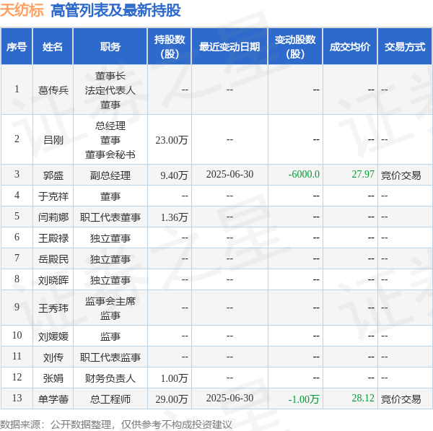Viewport: 433px width, 431px height.
Task: Click the 持股数(股) column header
Action: coord(170,47)
